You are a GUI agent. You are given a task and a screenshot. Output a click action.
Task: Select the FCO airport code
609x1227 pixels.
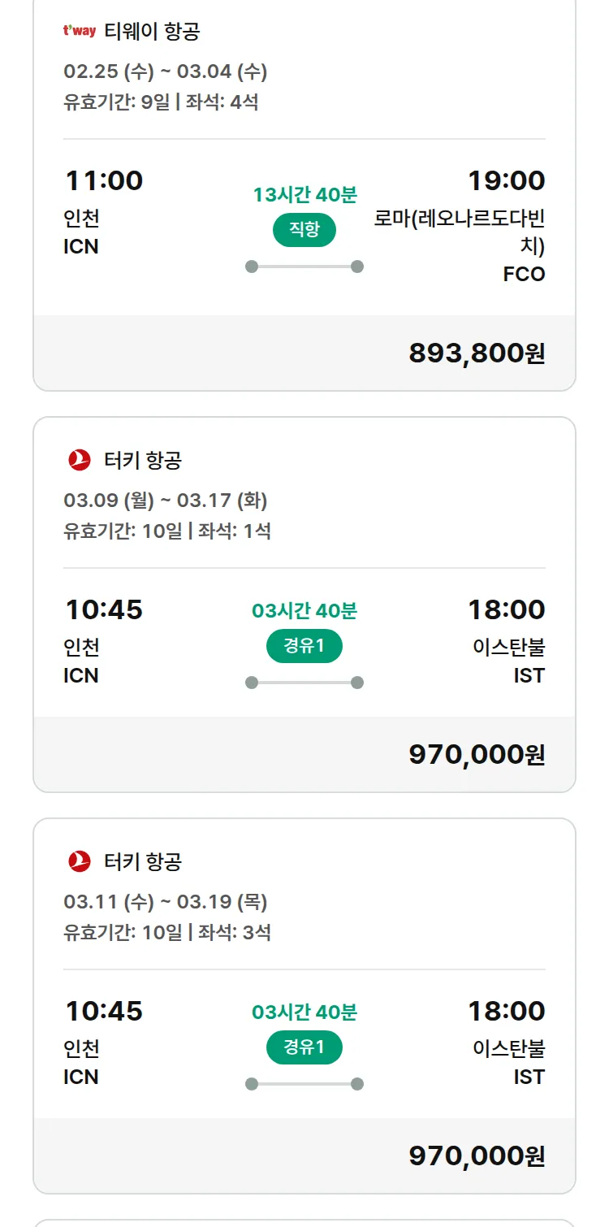click(524, 275)
